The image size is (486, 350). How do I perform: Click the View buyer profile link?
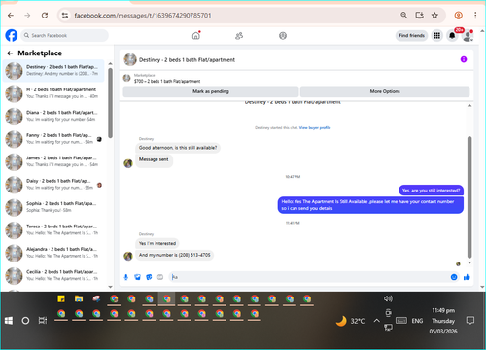(x=315, y=128)
